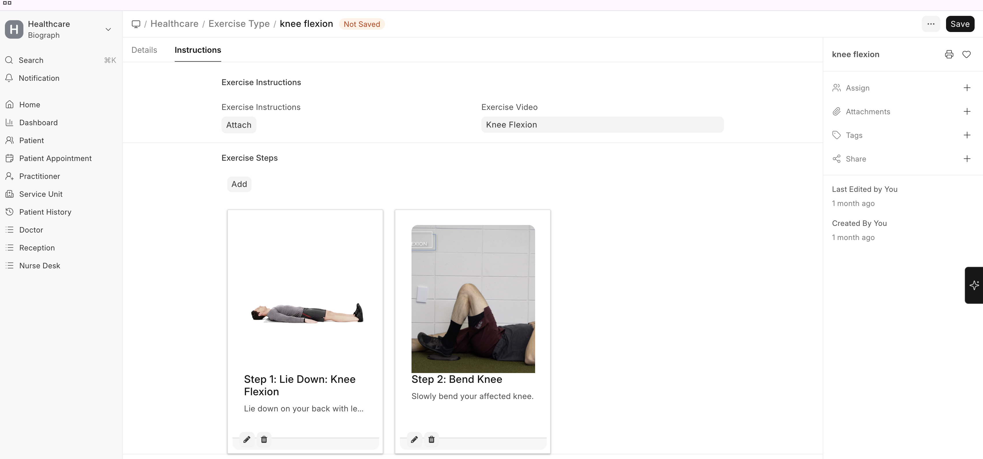Add an assignment via Assign plus
The height and width of the screenshot is (459, 983).
click(967, 88)
